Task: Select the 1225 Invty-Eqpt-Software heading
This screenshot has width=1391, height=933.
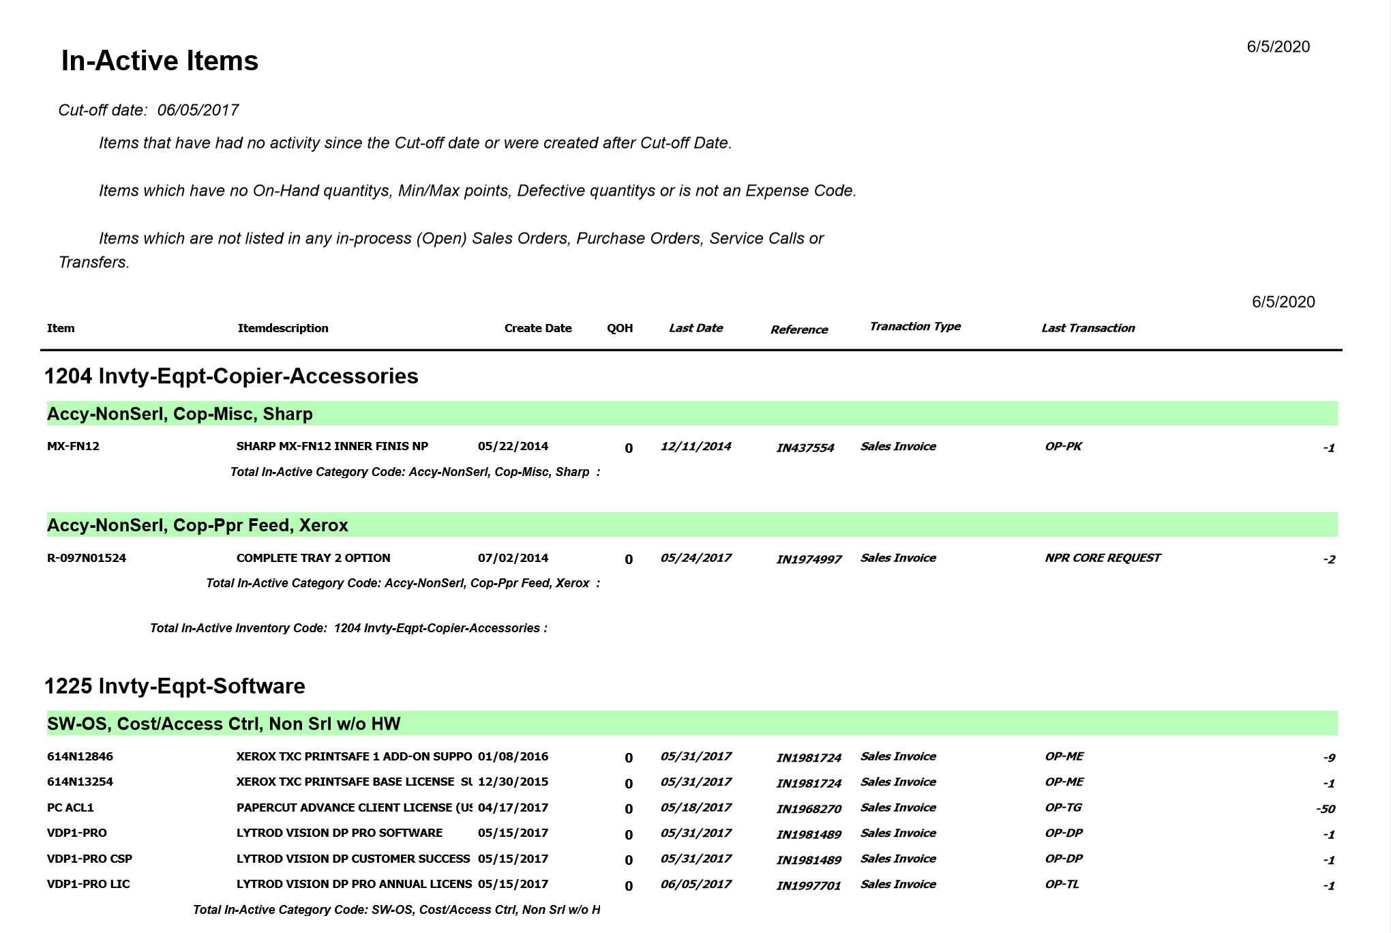Action: (175, 686)
